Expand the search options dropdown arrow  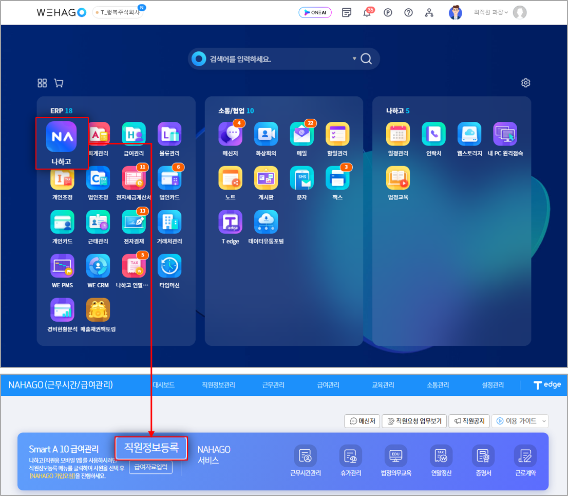point(354,59)
